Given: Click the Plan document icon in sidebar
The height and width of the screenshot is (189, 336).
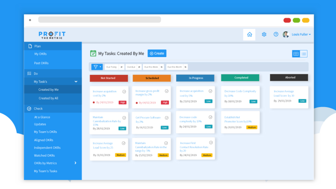Looking at the screenshot, I should (x=30, y=46).
